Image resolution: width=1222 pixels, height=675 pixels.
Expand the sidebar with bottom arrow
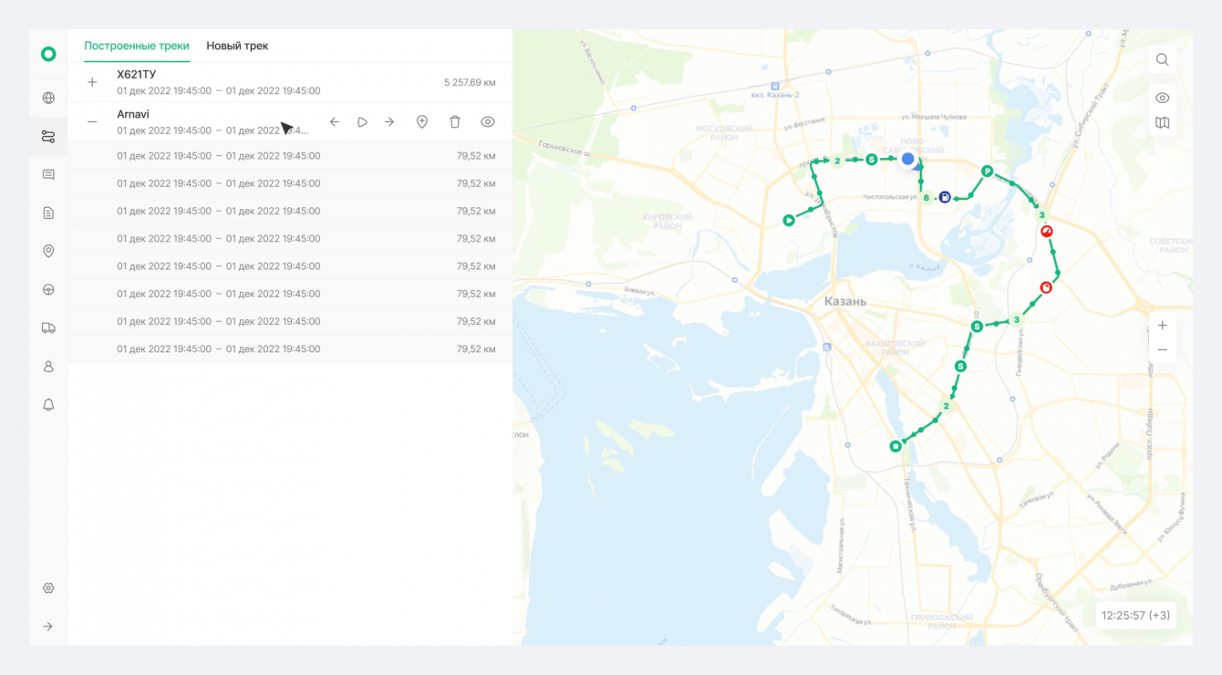[48, 627]
